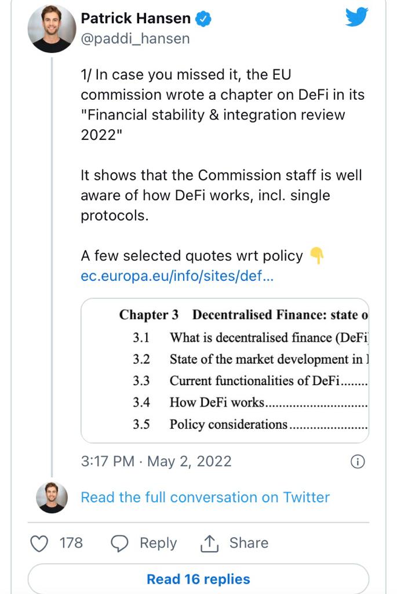Click the reply speech bubble icon
397x594 pixels.
coord(119,544)
